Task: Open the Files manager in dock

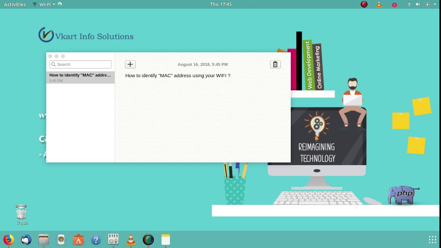Action: (x=43, y=239)
